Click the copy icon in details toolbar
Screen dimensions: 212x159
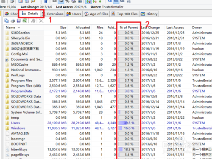coord(6,21)
